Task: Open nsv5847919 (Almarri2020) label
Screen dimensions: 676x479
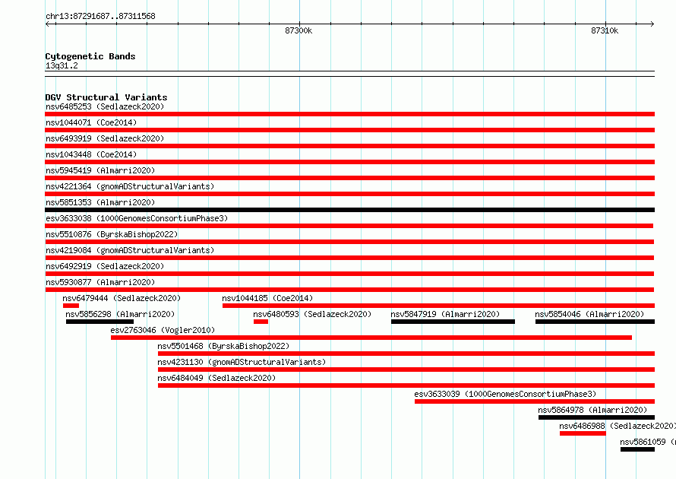Action: 445,314
